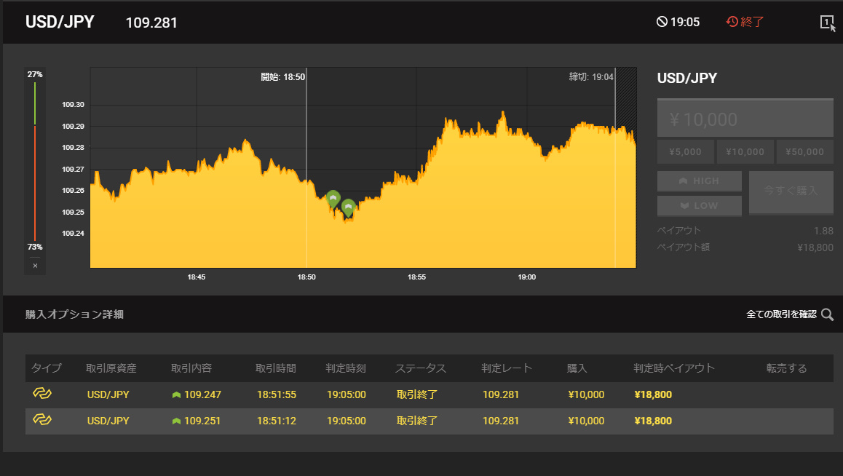Click the 締切: 19:04 deadline label

[x=591, y=77]
